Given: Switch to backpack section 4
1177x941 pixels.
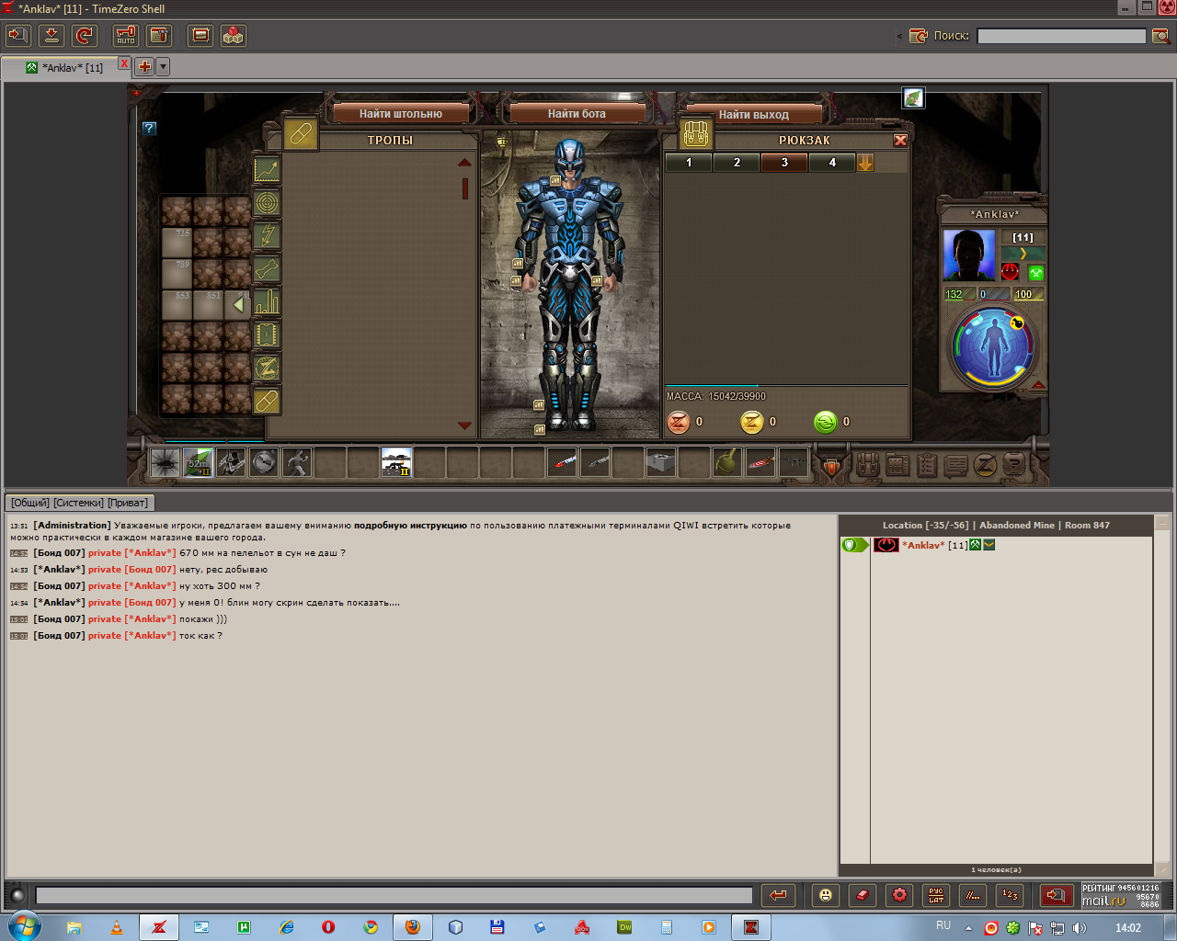Looking at the screenshot, I should [832, 163].
